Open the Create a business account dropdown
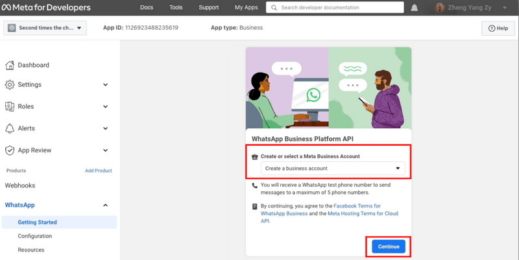The height and width of the screenshot is (260, 519). (333, 169)
